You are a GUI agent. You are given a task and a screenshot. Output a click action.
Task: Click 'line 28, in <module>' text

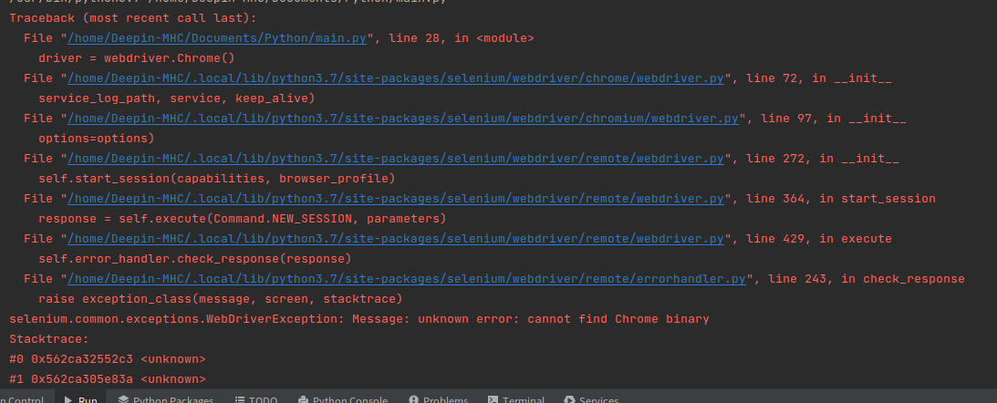point(461,38)
